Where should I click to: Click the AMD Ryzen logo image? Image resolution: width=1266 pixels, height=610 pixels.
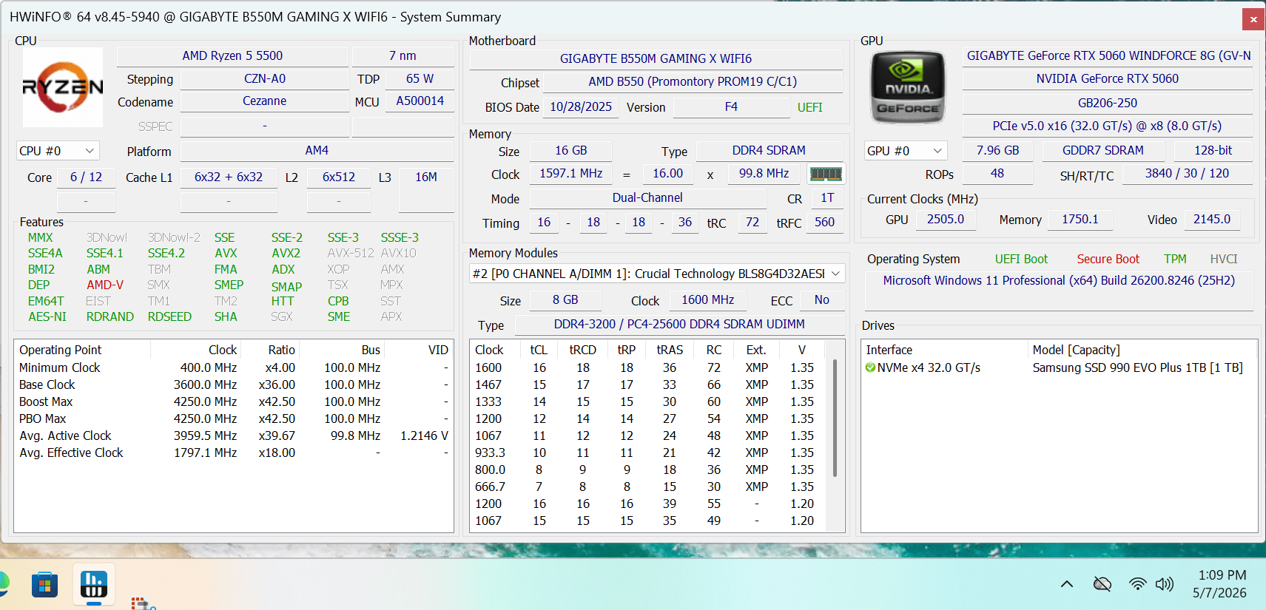[63, 87]
